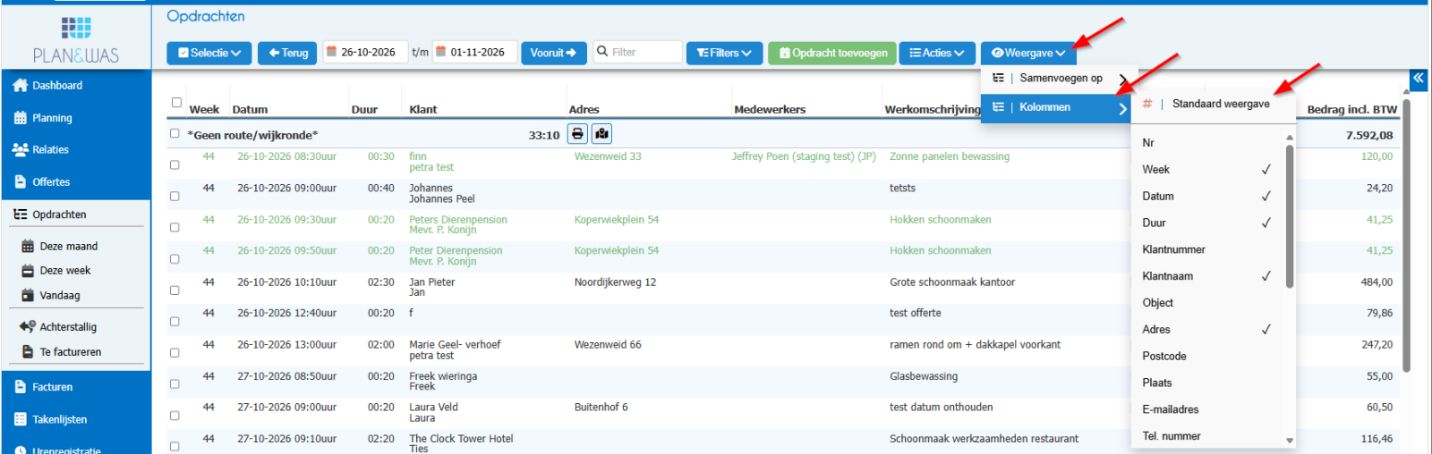Viewport: 1432px width, 454px height.
Task: Print the Geen route/wijkronde group
Action: tap(577, 134)
